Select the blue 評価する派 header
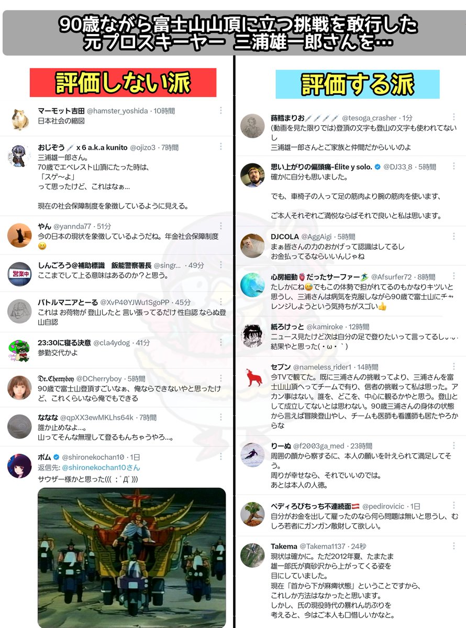 point(358,84)
